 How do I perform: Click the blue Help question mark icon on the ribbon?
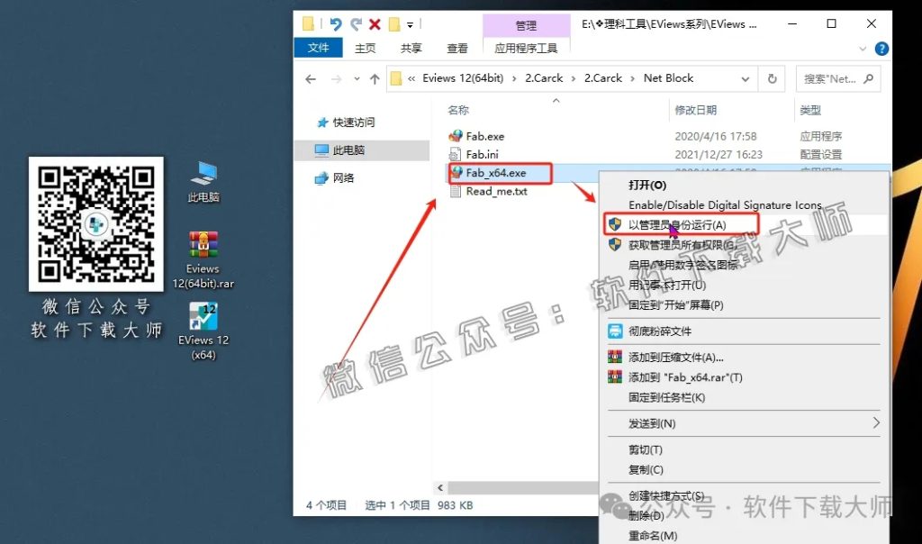tap(881, 49)
